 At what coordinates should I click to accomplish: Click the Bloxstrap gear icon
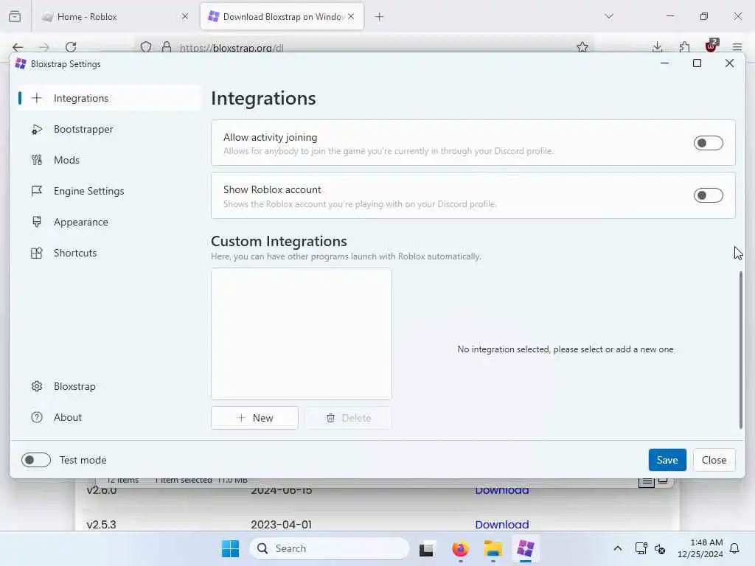click(37, 386)
